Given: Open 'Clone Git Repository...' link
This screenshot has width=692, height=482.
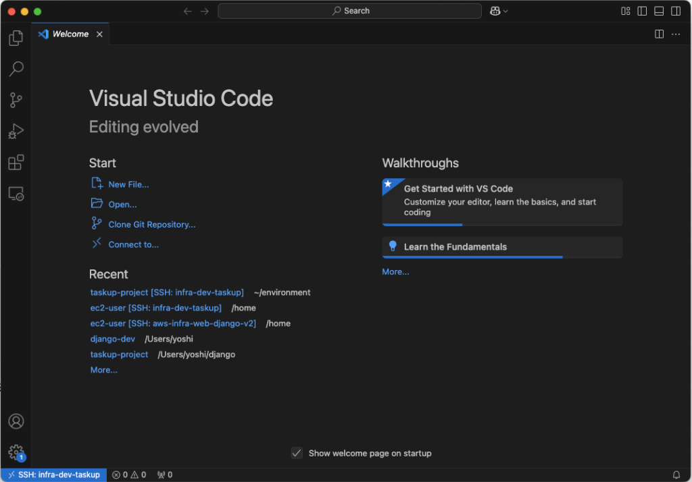Looking at the screenshot, I should pyautogui.click(x=150, y=224).
